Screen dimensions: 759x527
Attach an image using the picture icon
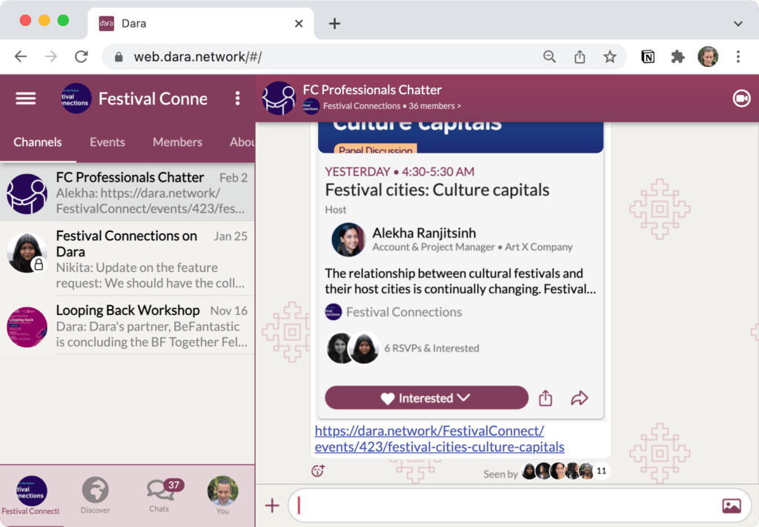732,506
